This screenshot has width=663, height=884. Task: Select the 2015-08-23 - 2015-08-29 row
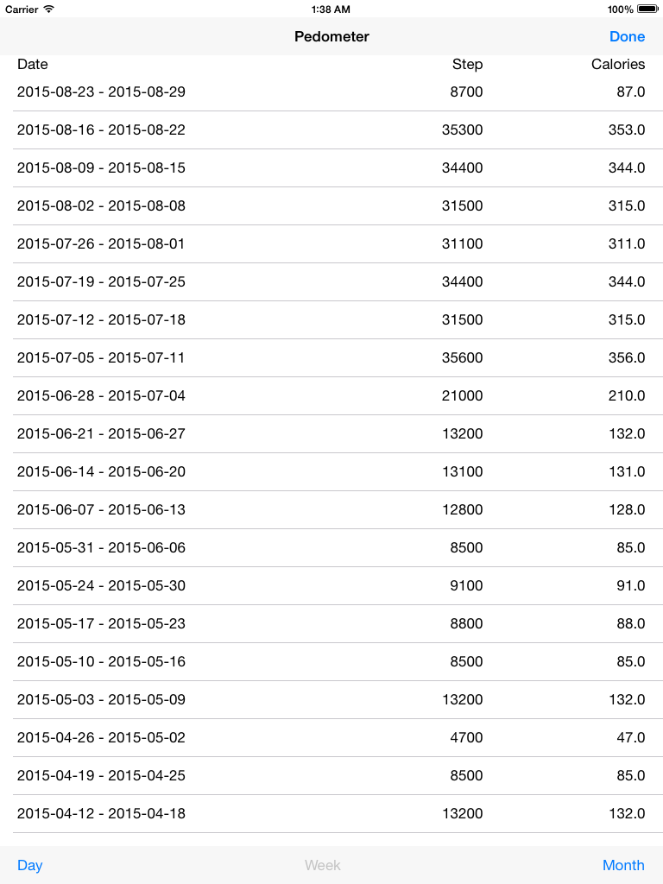tap(331, 92)
